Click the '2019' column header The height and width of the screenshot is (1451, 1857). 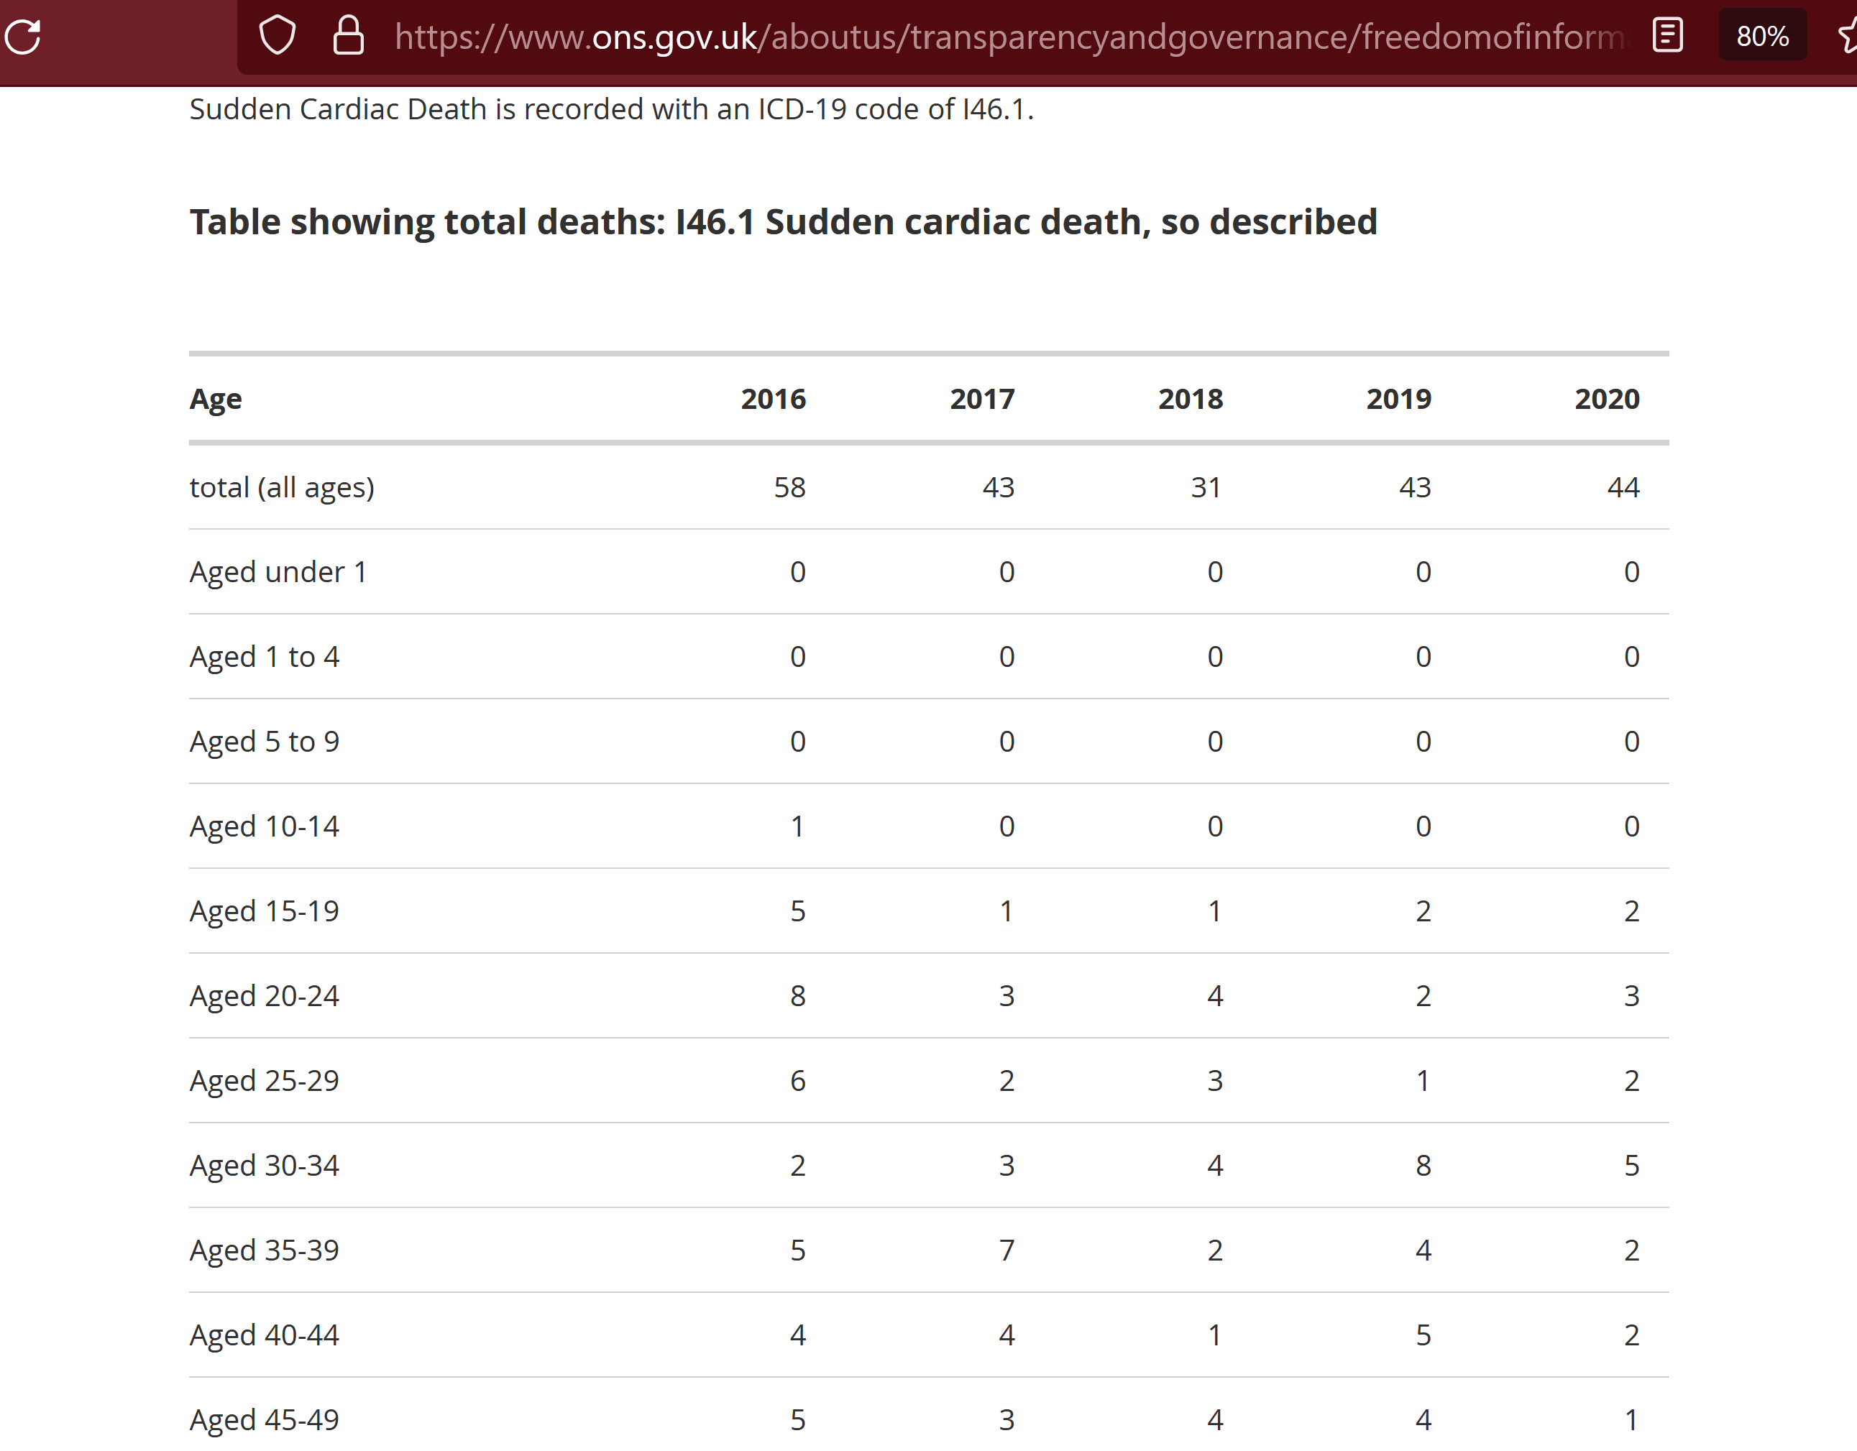tap(1399, 399)
